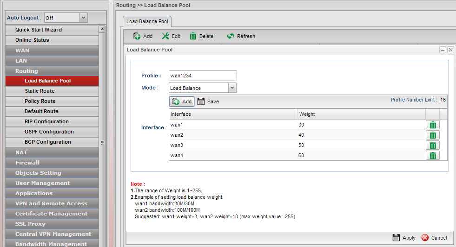Click trash icon for wan2 row
The image size is (456, 247).
pos(432,135)
